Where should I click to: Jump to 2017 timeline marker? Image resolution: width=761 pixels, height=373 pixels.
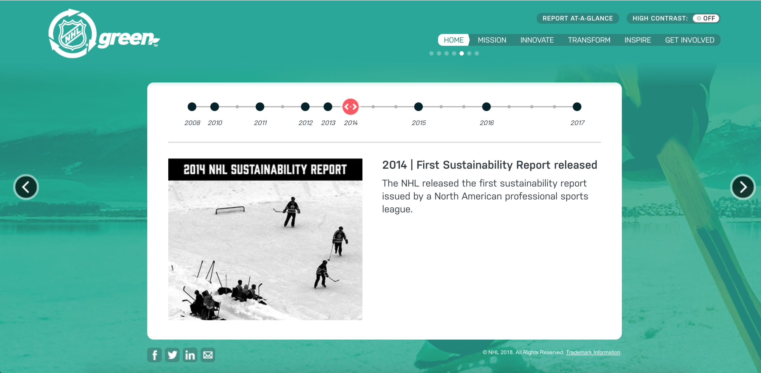(x=577, y=107)
